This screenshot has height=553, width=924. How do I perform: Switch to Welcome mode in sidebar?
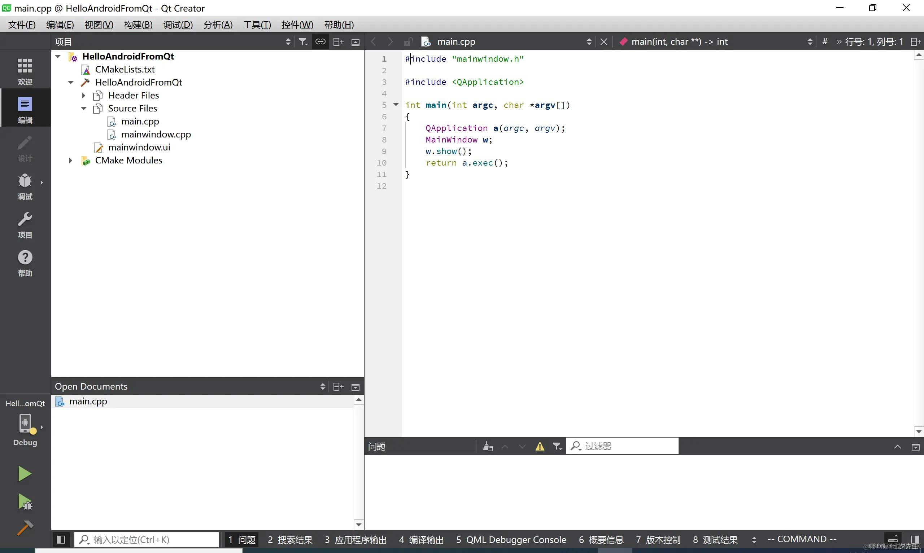(25, 71)
